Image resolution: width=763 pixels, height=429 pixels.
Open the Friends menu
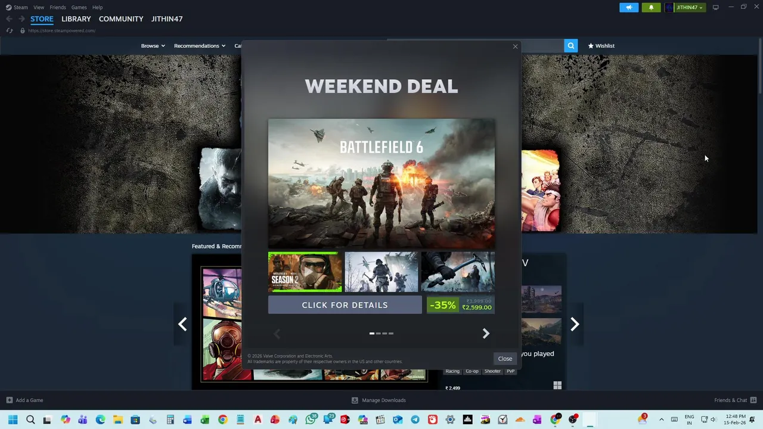click(x=58, y=7)
